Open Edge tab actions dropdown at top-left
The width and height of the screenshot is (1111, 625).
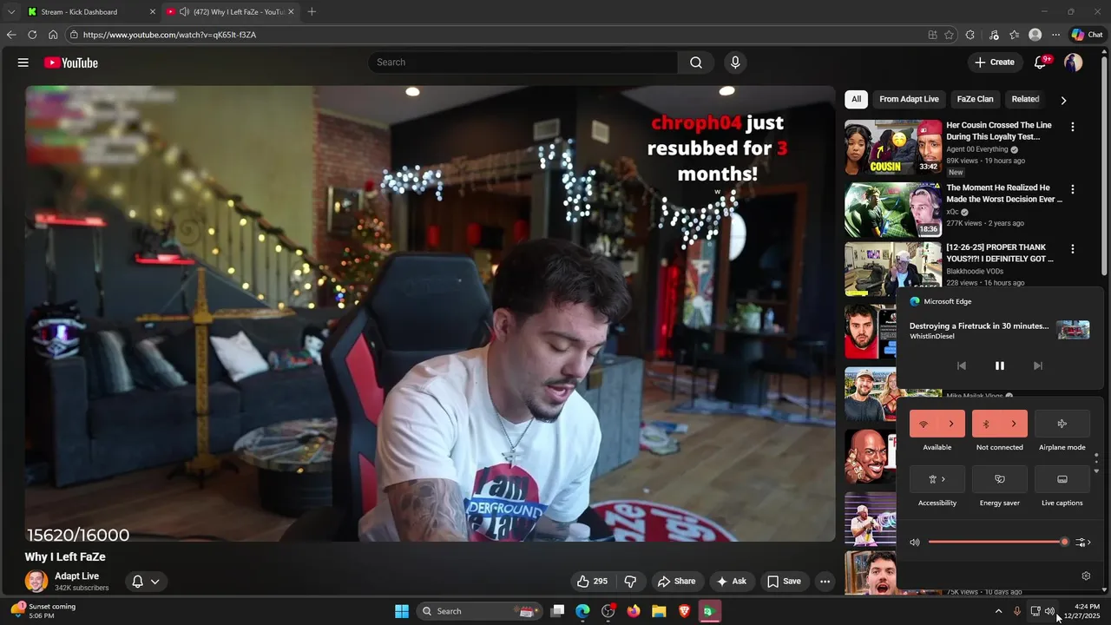11,11
